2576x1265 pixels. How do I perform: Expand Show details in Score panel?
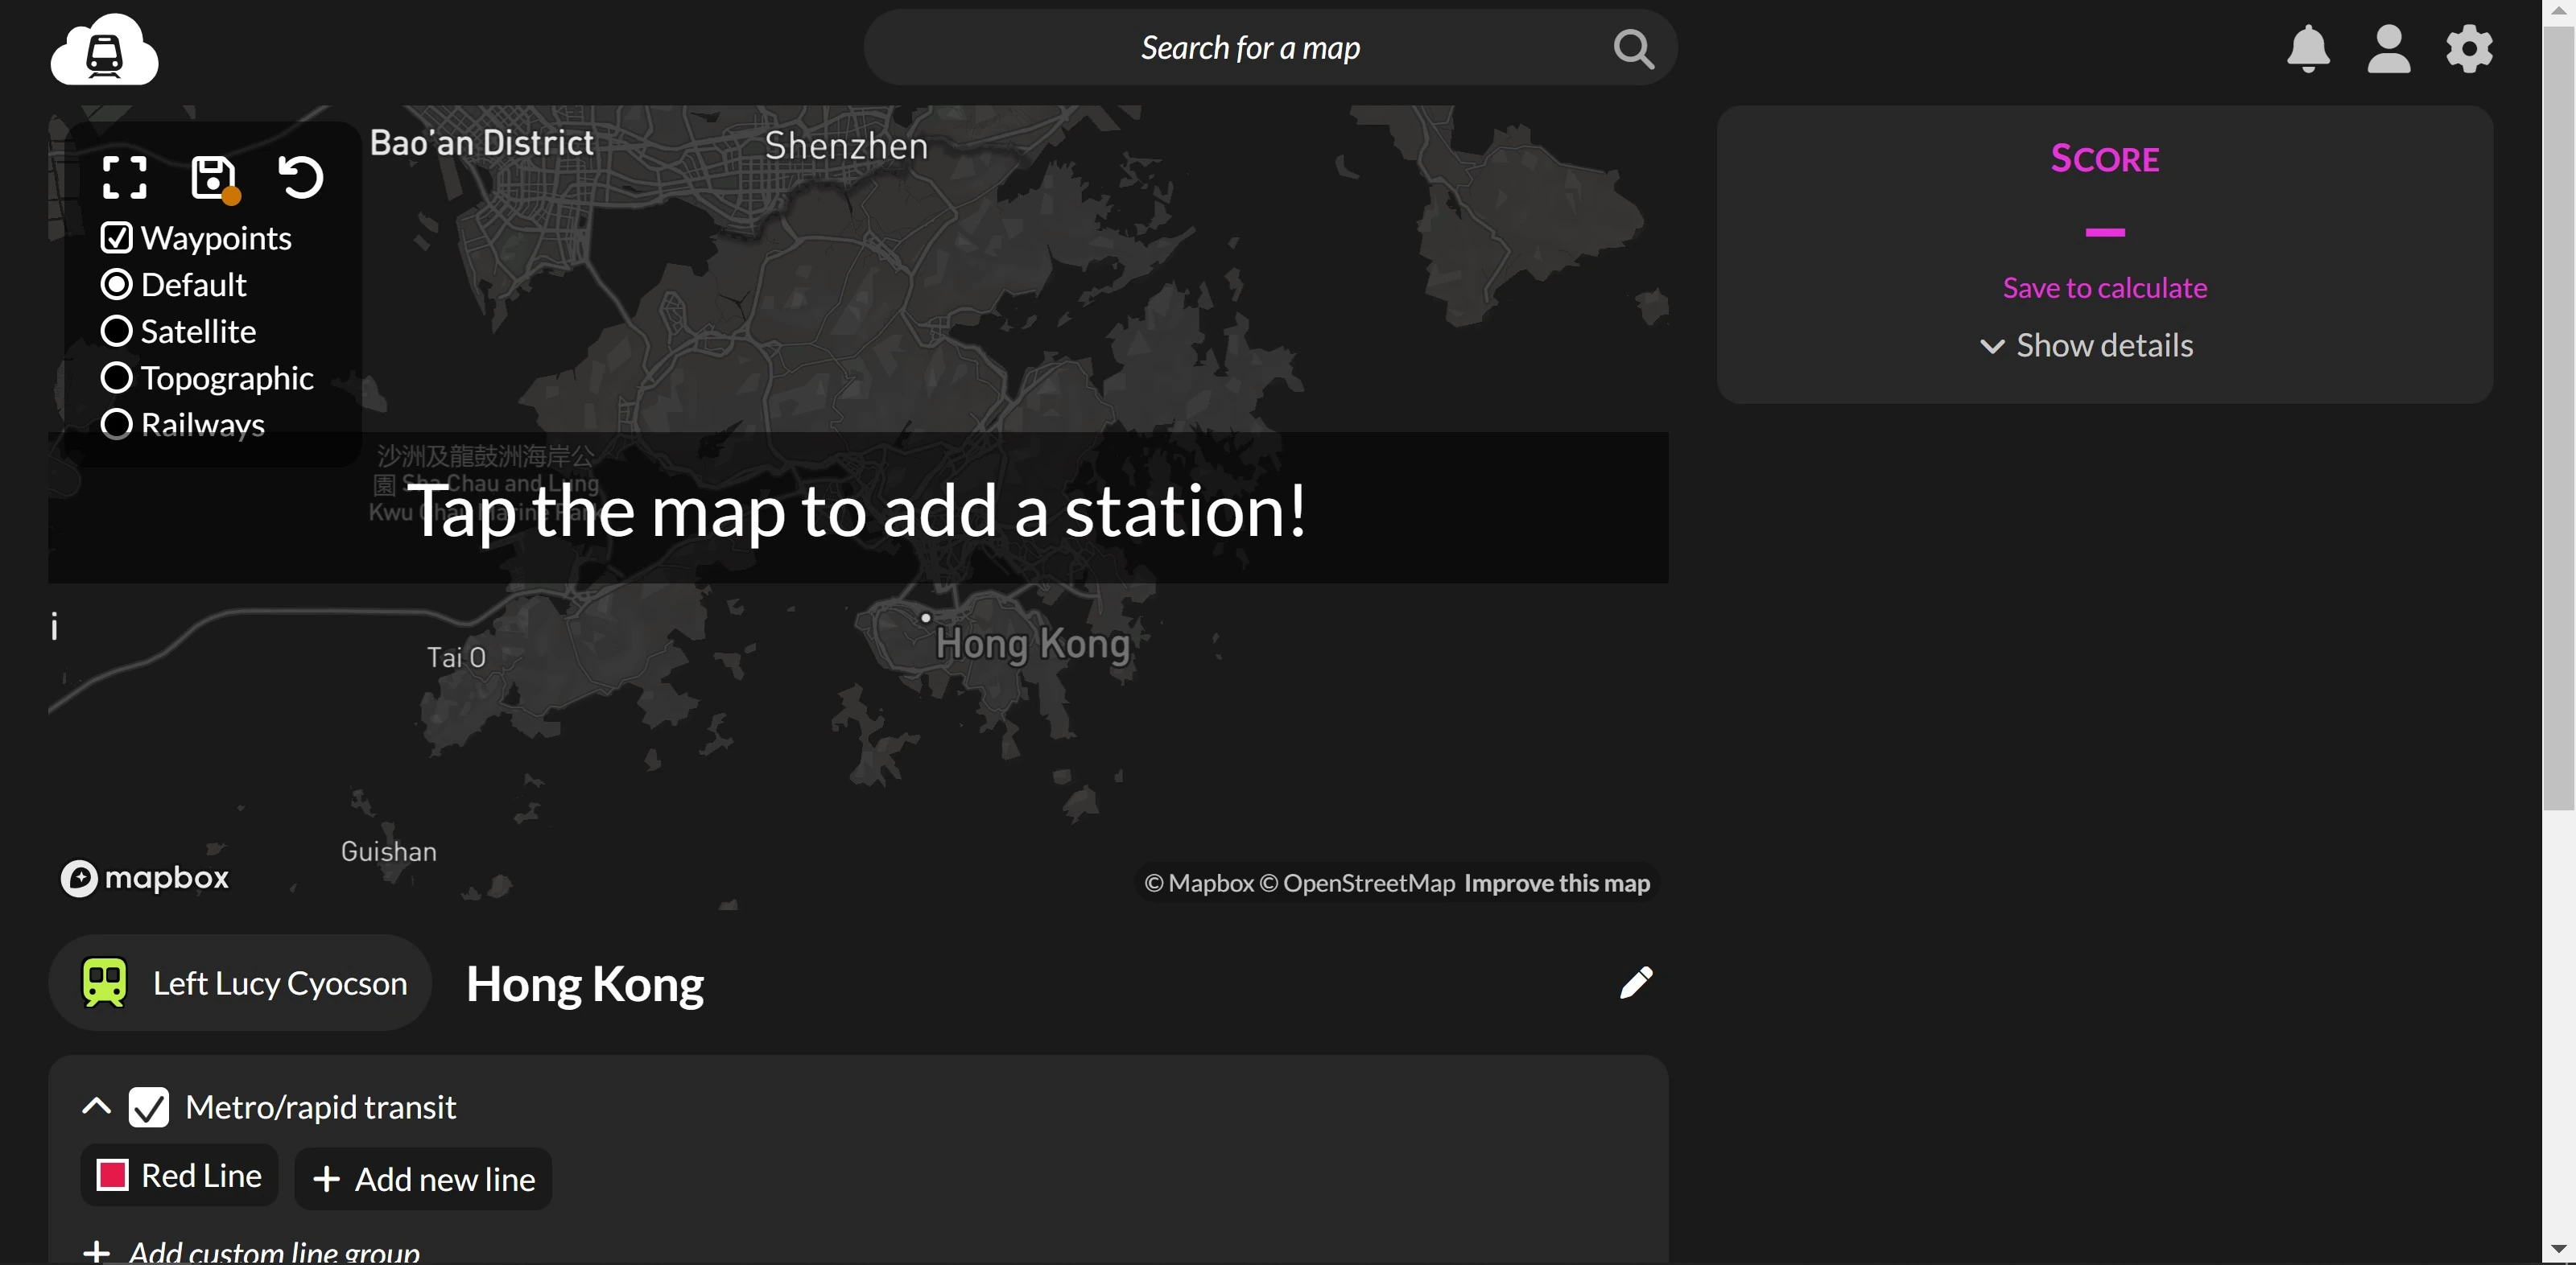pyautogui.click(x=2086, y=345)
